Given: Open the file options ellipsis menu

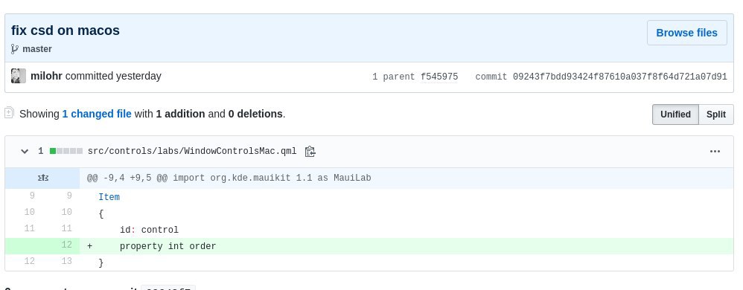Looking at the screenshot, I should 715,152.
